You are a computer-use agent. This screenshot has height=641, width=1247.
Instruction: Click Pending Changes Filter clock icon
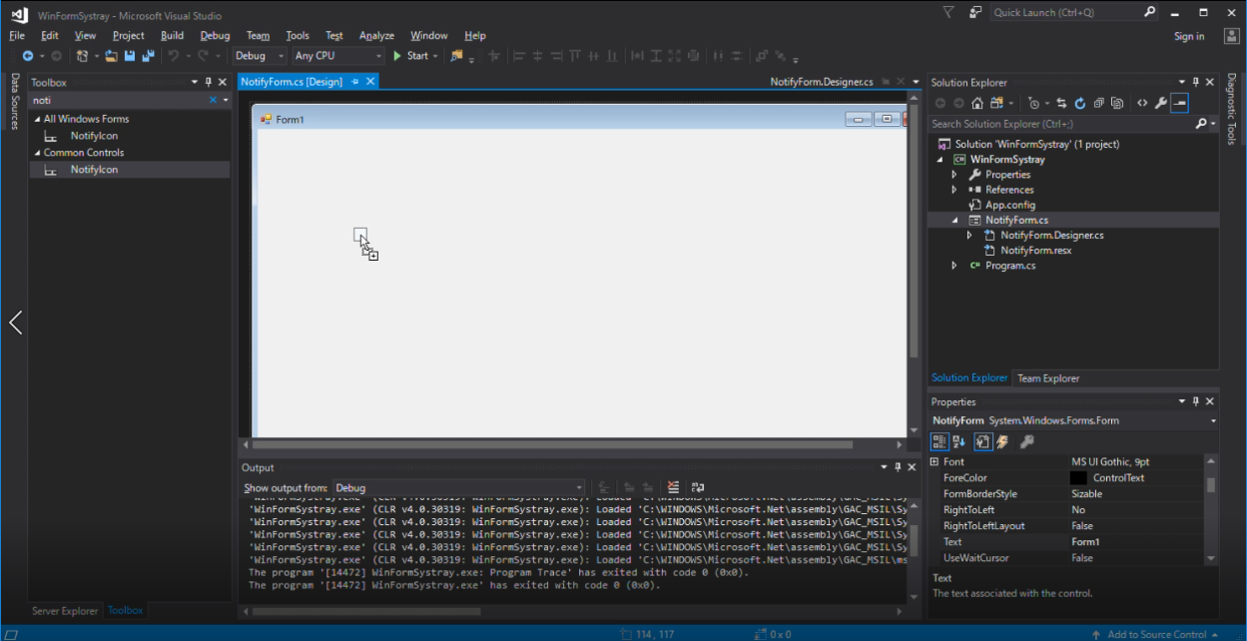coord(1034,103)
